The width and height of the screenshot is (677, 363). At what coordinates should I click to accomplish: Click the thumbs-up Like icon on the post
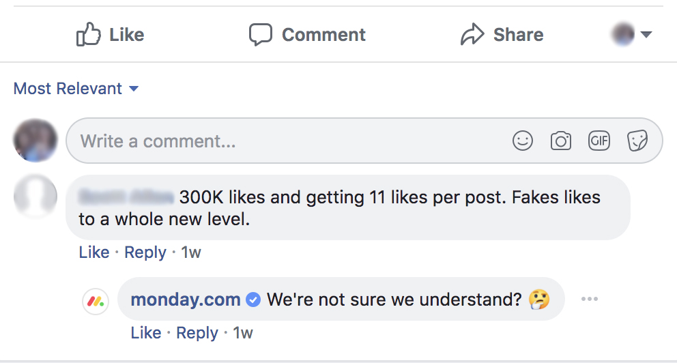point(89,35)
